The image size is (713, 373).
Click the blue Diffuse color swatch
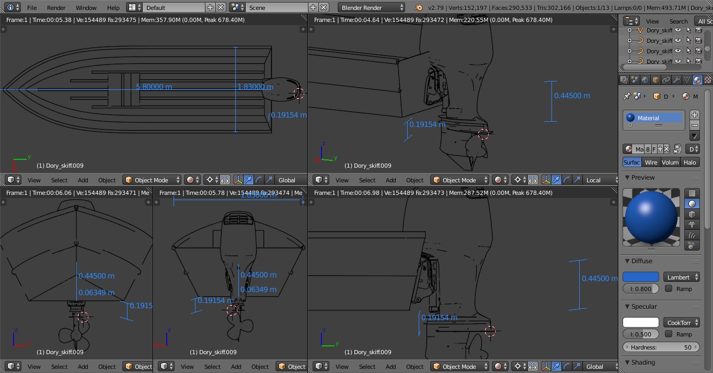[640, 277]
